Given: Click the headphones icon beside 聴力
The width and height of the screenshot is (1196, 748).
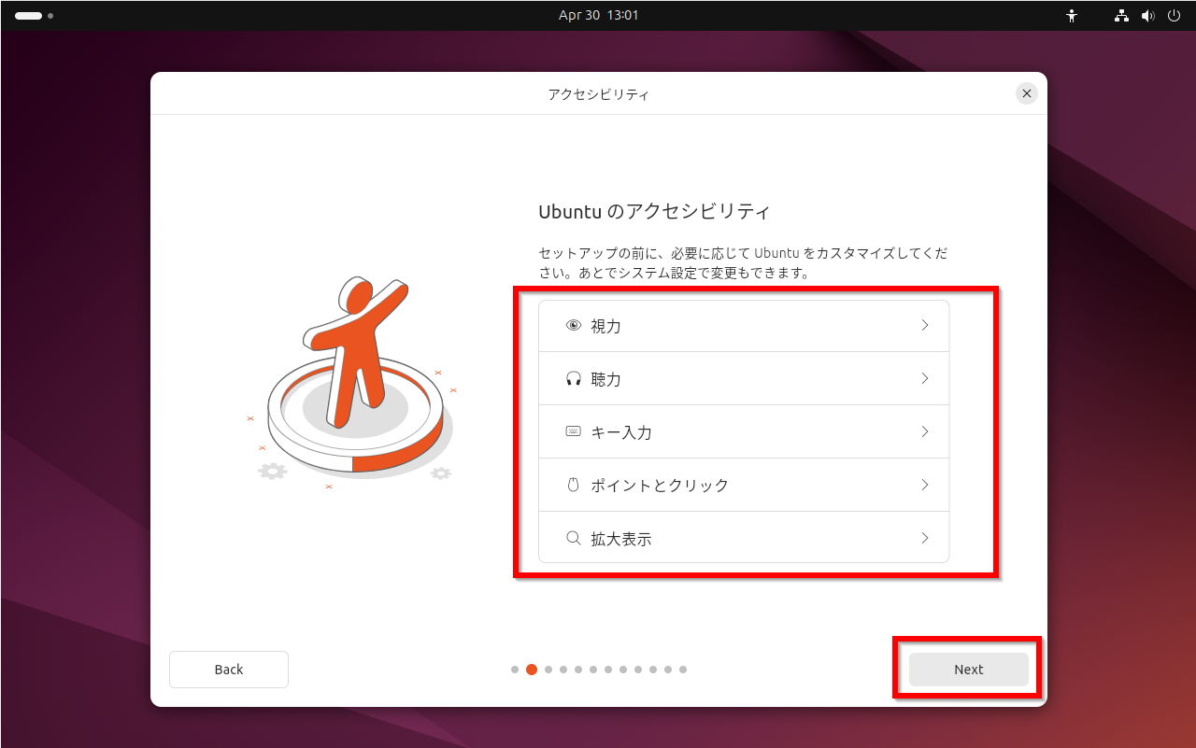Looking at the screenshot, I should pos(574,379).
